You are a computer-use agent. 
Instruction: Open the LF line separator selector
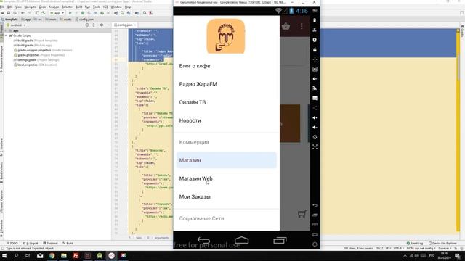pos(388,248)
